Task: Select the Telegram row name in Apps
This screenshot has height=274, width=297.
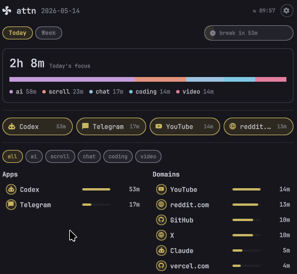Action: tap(35, 205)
